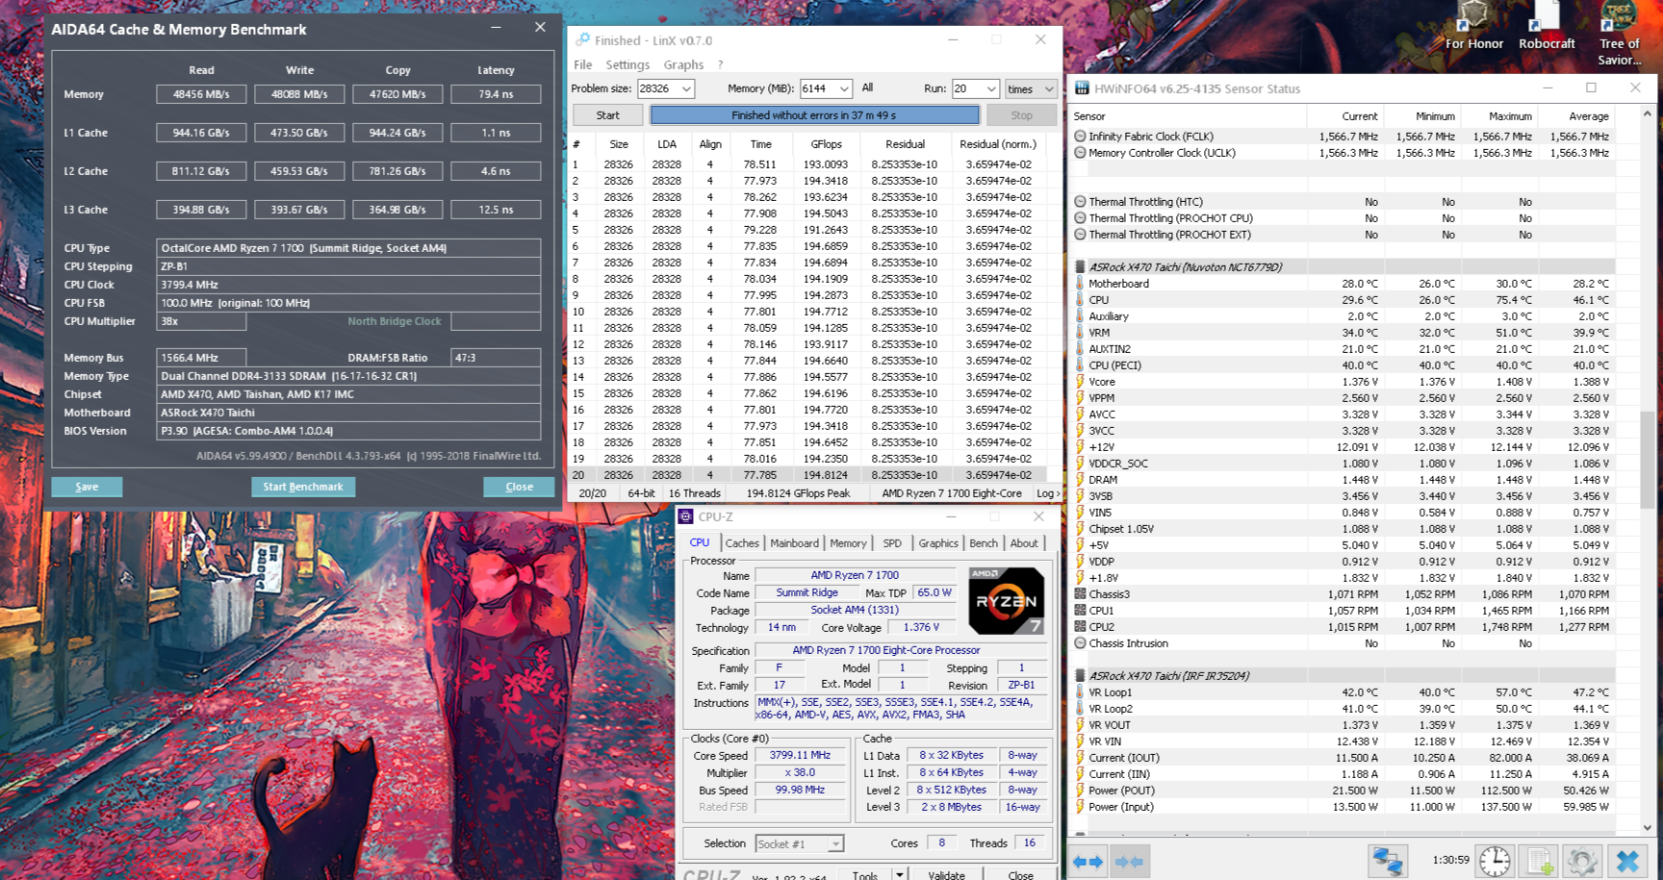Switch to the Bench tab in CPU-Z
Viewport: 1663px width, 880px height.
click(984, 543)
